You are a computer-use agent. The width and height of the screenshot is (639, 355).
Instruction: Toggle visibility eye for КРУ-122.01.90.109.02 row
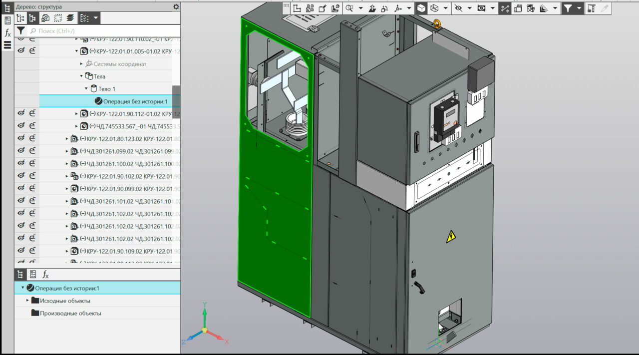[x=21, y=251]
